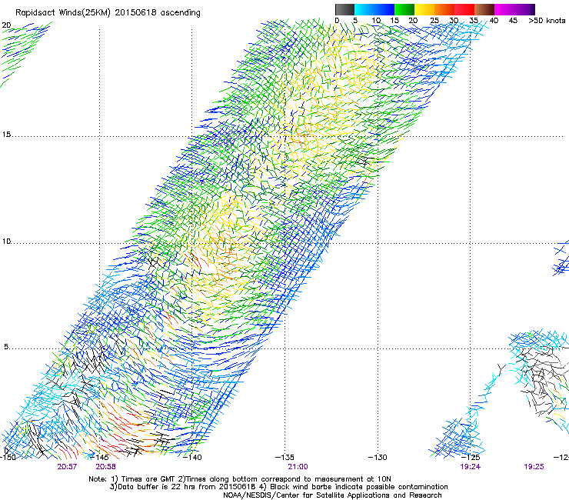Click the purple time stamp '19:24'
The image size is (569, 500).
click(471, 467)
